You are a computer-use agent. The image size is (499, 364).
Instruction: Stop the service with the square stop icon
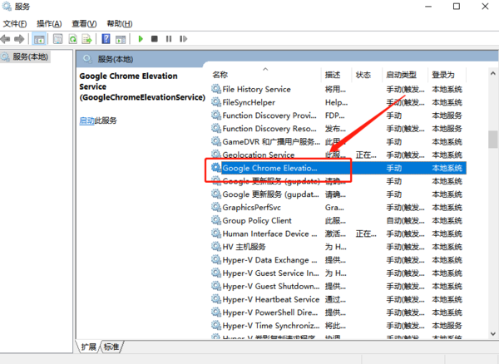(x=155, y=38)
